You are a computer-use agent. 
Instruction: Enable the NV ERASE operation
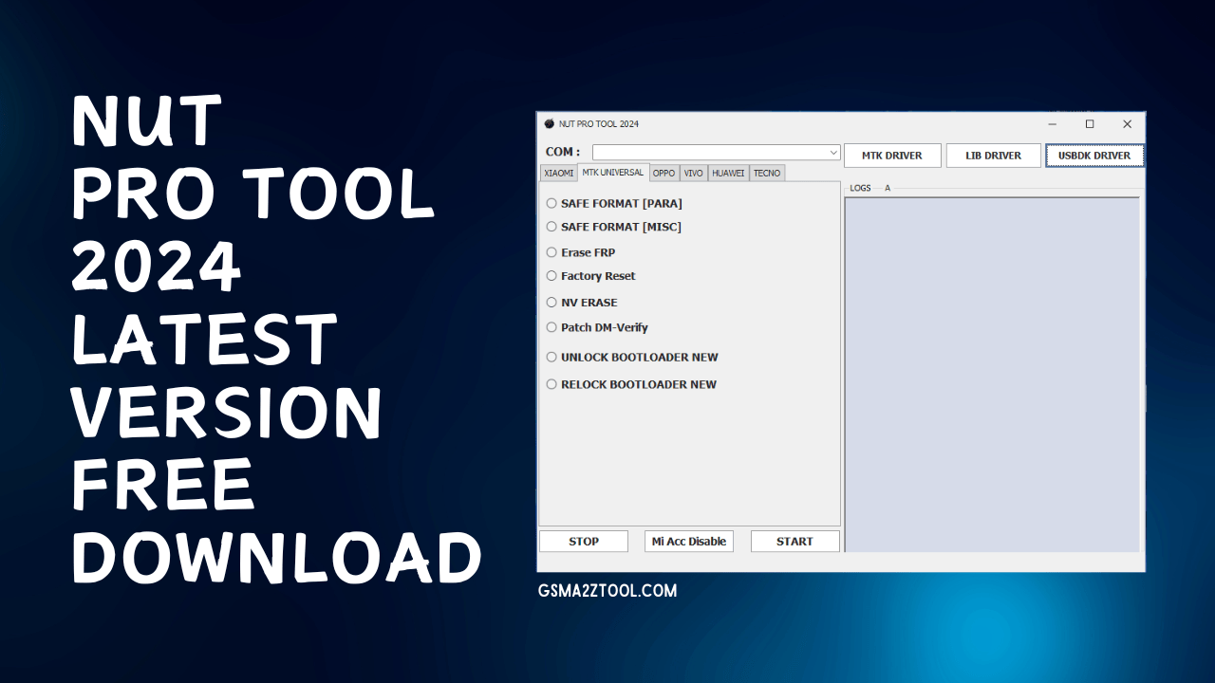point(551,302)
